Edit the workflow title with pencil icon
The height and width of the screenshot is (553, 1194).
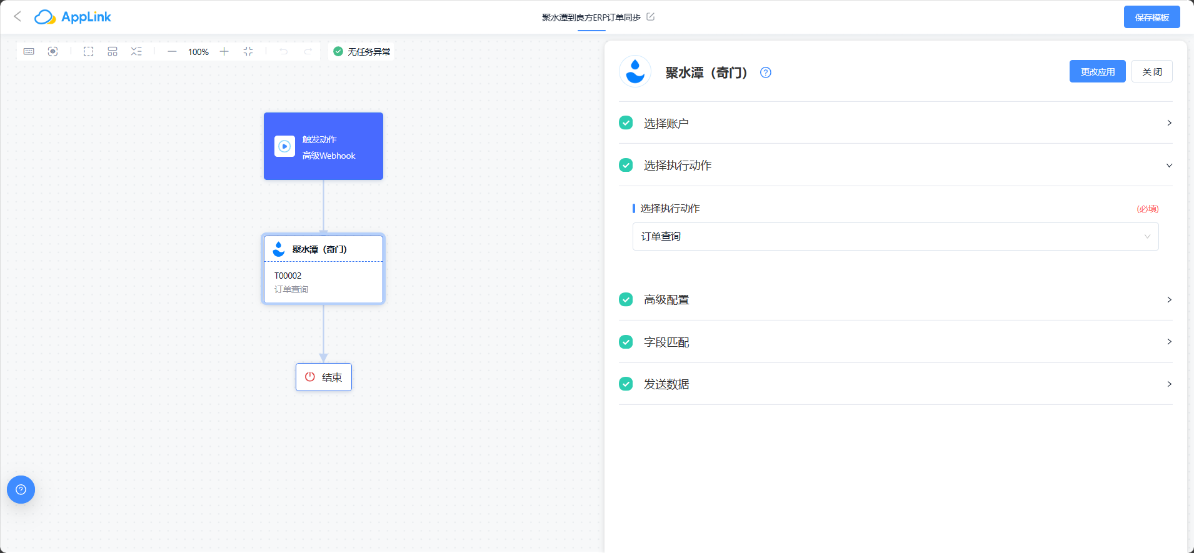[x=650, y=17]
